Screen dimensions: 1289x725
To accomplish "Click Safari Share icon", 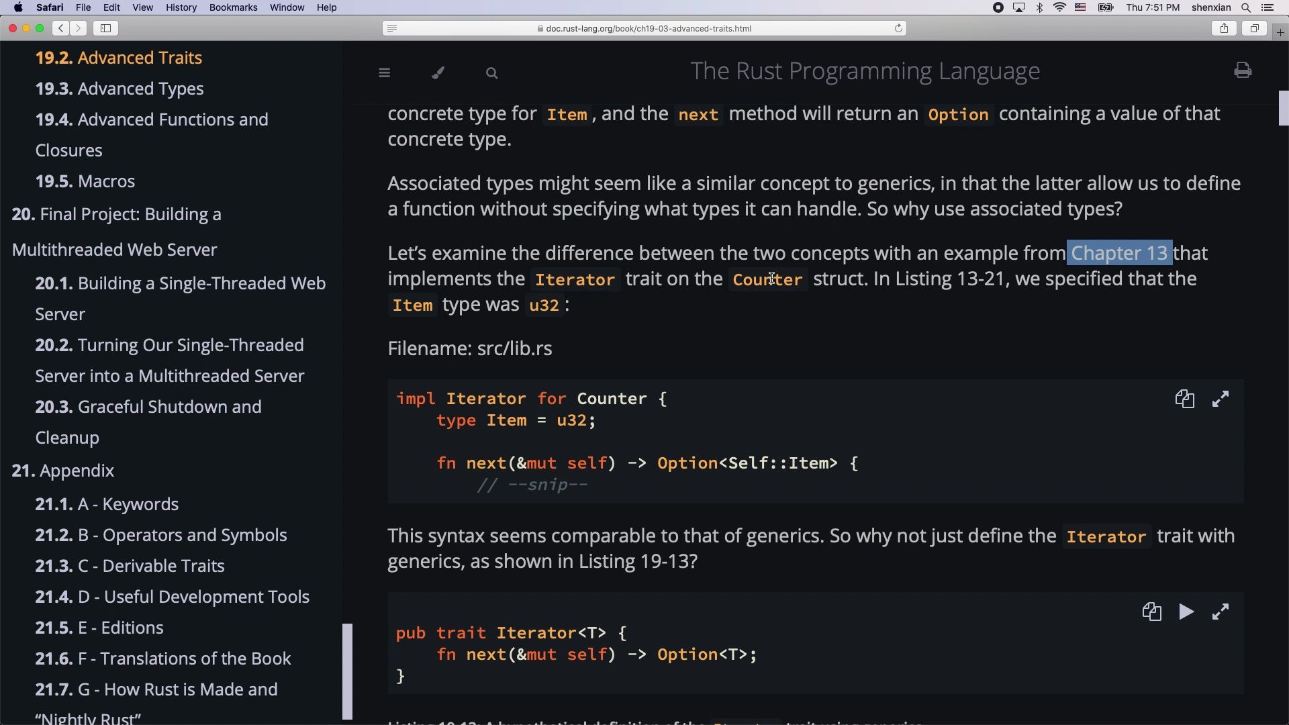I will [x=1224, y=28].
